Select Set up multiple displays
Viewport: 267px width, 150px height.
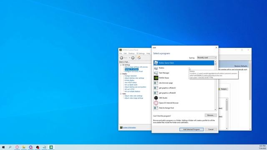tap(132, 91)
